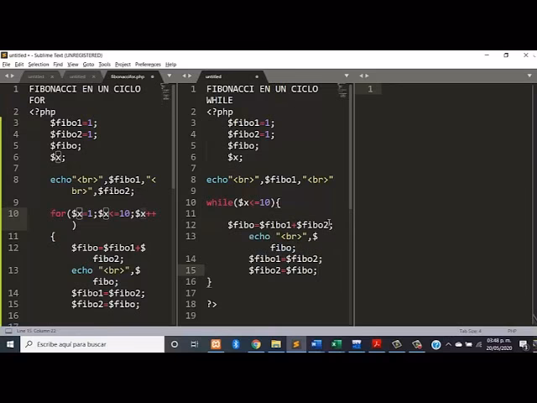Click the unsaved dot on middle pane untitled tab
This screenshot has width=537, height=403.
click(257, 76)
